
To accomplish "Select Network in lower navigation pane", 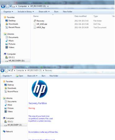I will pyautogui.click(x=9, y=132).
